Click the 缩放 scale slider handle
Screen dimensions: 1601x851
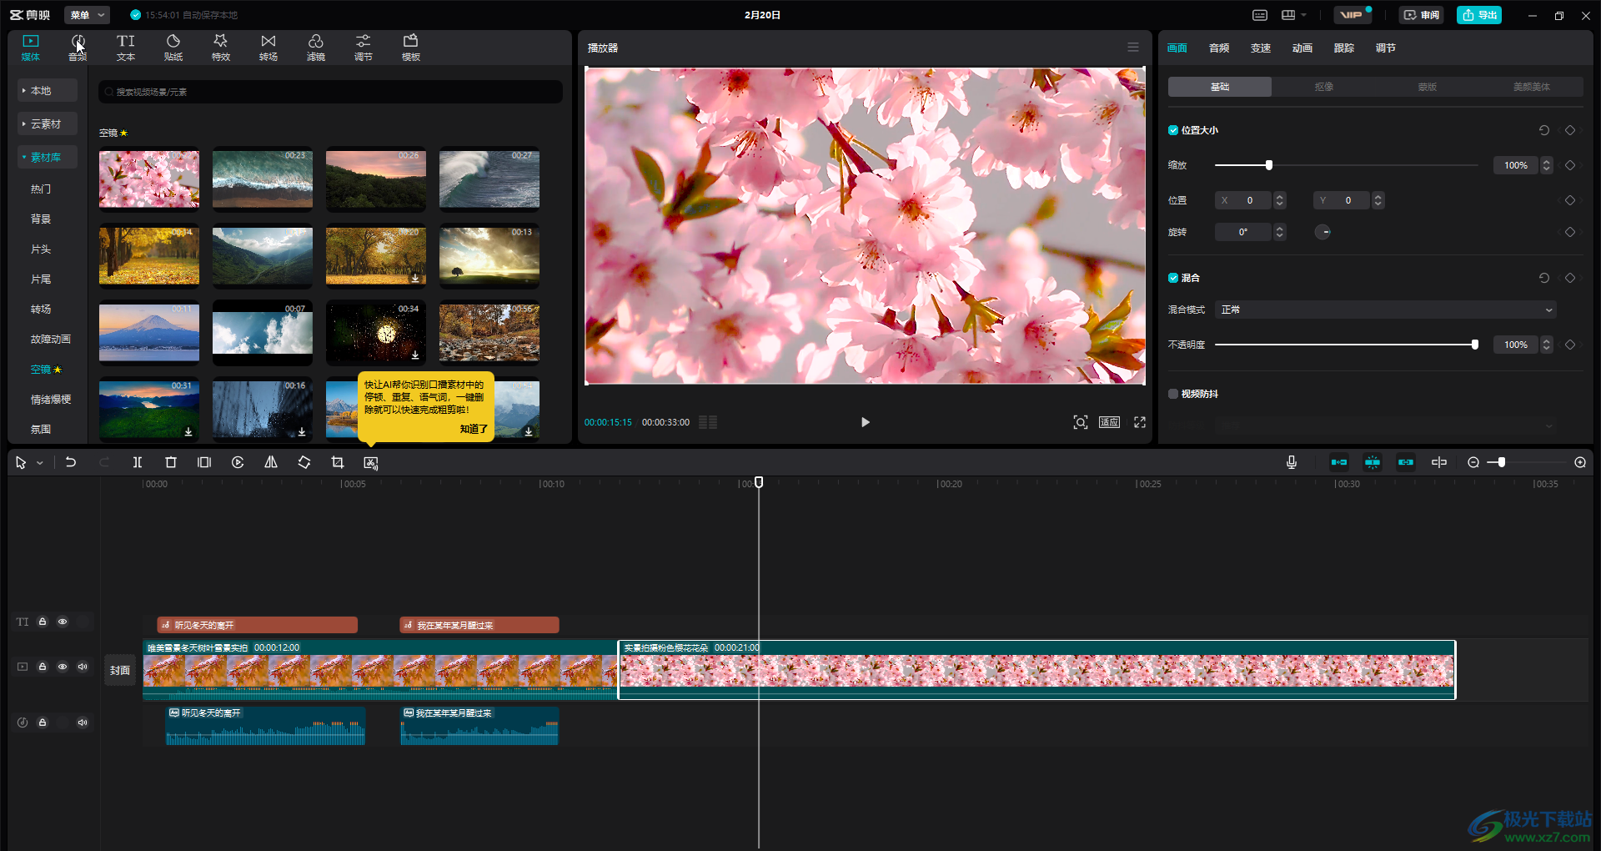tap(1269, 165)
